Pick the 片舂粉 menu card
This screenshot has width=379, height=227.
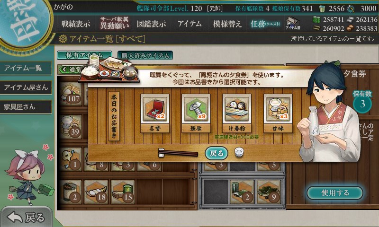[x=236, y=113]
